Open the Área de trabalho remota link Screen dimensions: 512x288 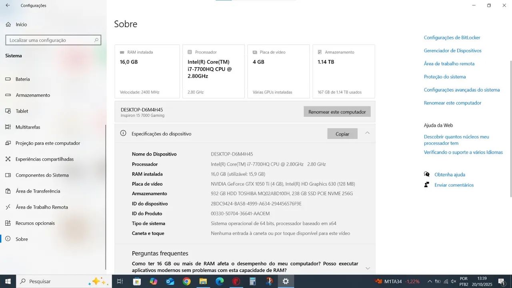[x=449, y=64]
